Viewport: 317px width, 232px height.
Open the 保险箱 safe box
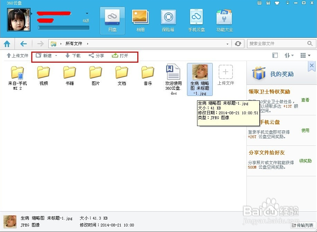click(x=168, y=21)
